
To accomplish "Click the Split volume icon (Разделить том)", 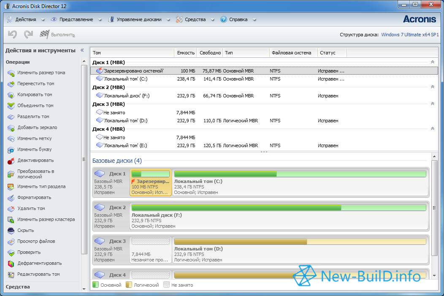I will click(11, 117).
